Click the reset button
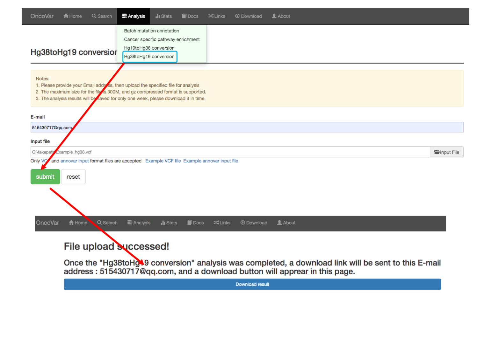Image resolution: width=477 pixels, height=357 pixels. [x=73, y=177]
